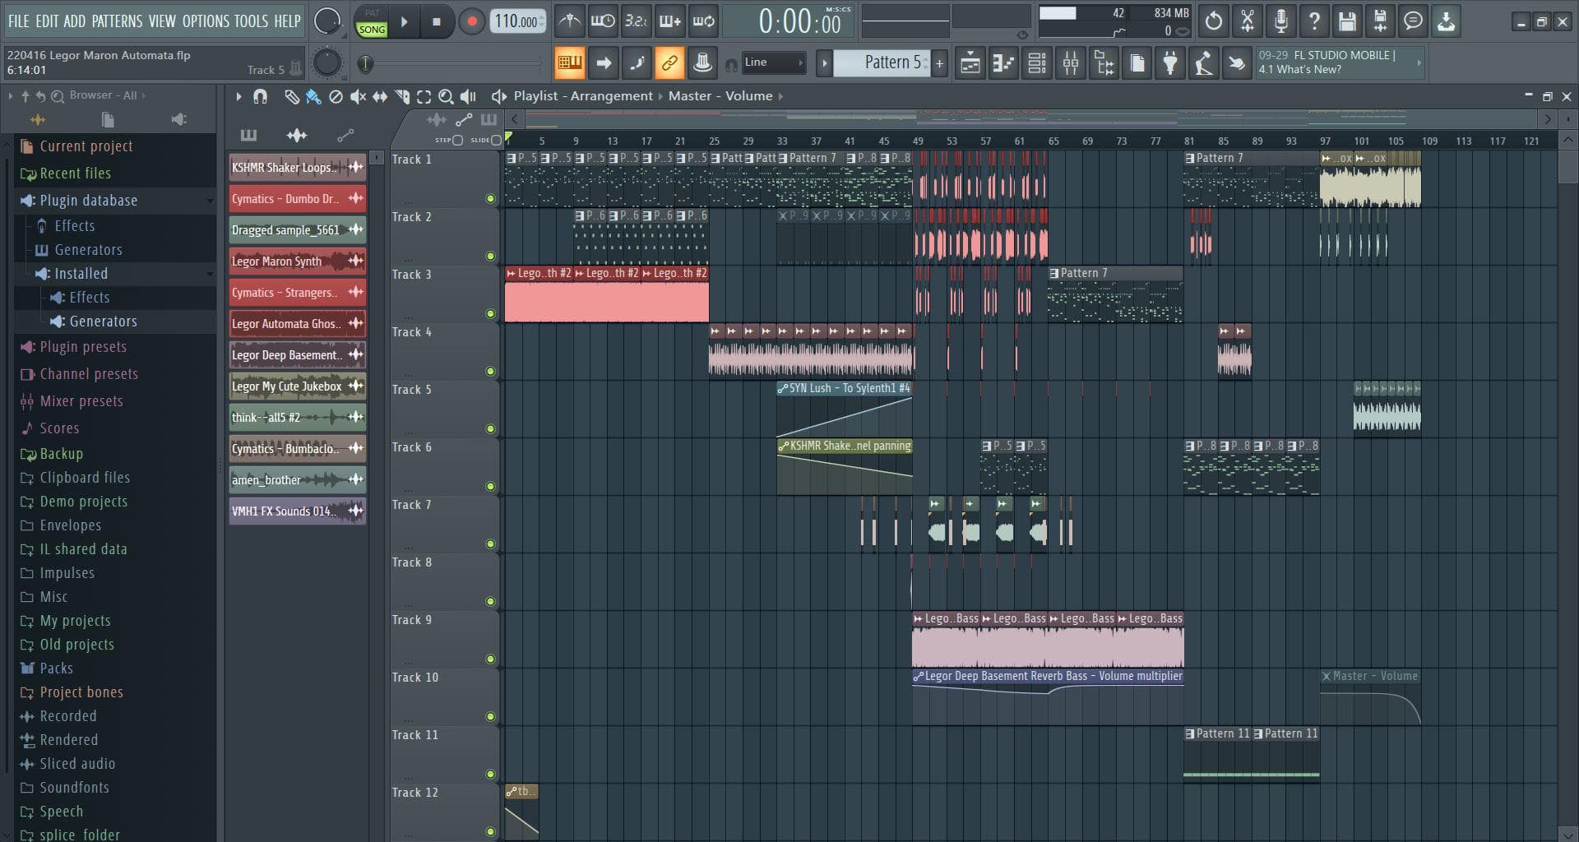Open the playlist options menu arrow
The image size is (1579, 842).
pos(238,97)
